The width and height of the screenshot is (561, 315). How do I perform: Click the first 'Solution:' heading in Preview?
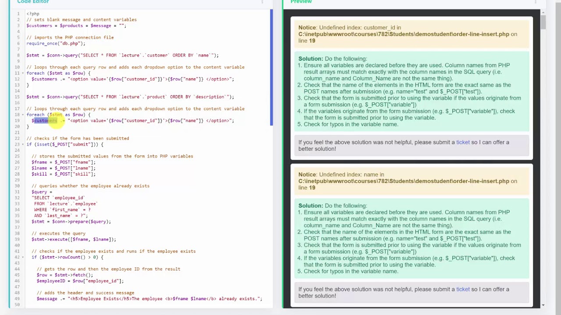tap(311, 59)
